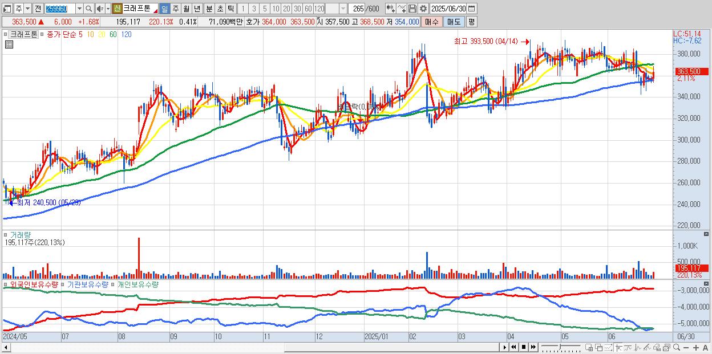Click the crosshair cursor tool icon
The height and width of the screenshot is (354, 712).
618,348
